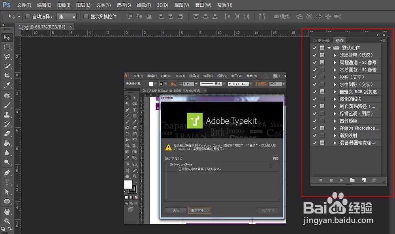Expand the 混合器画笔克隆 action
The height and width of the screenshot is (234, 395).
[335, 143]
